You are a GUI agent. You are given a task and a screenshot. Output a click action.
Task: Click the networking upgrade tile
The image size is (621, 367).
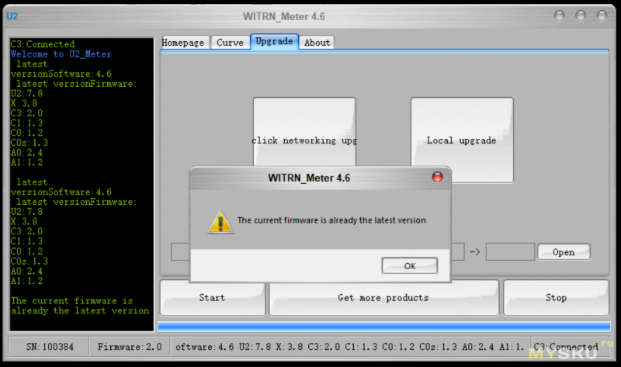[304, 140]
